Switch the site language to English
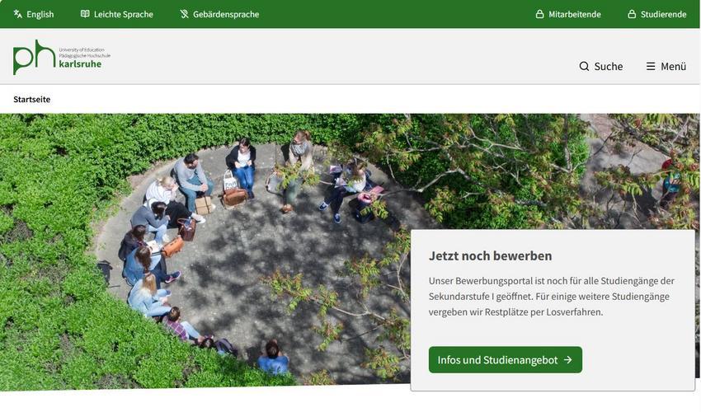 point(34,14)
